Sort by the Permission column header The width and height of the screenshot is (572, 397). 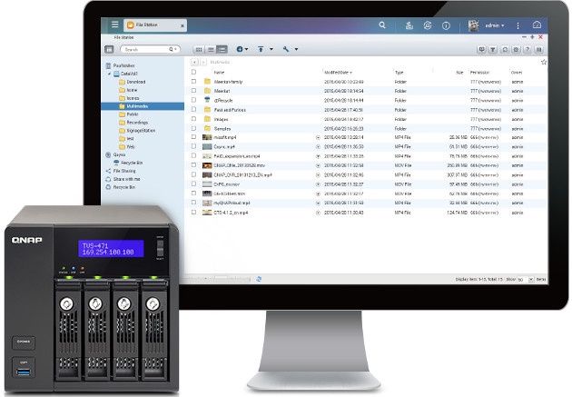coord(479,73)
